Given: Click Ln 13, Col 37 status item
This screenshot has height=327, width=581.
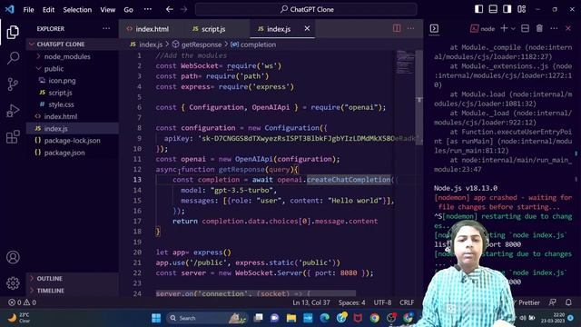Looking at the screenshot, I should (x=310, y=302).
